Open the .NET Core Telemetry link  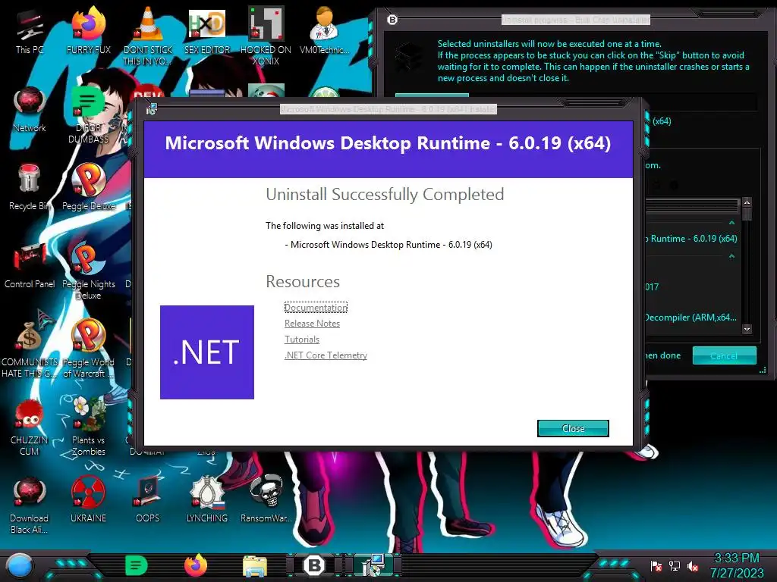326,355
